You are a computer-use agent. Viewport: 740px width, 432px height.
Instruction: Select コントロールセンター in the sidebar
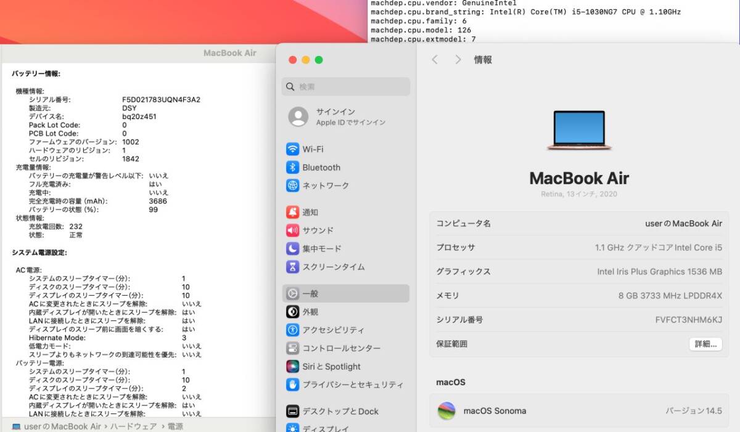[346, 348]
